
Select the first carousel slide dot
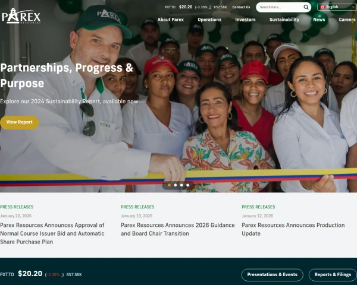coord(169,185)
